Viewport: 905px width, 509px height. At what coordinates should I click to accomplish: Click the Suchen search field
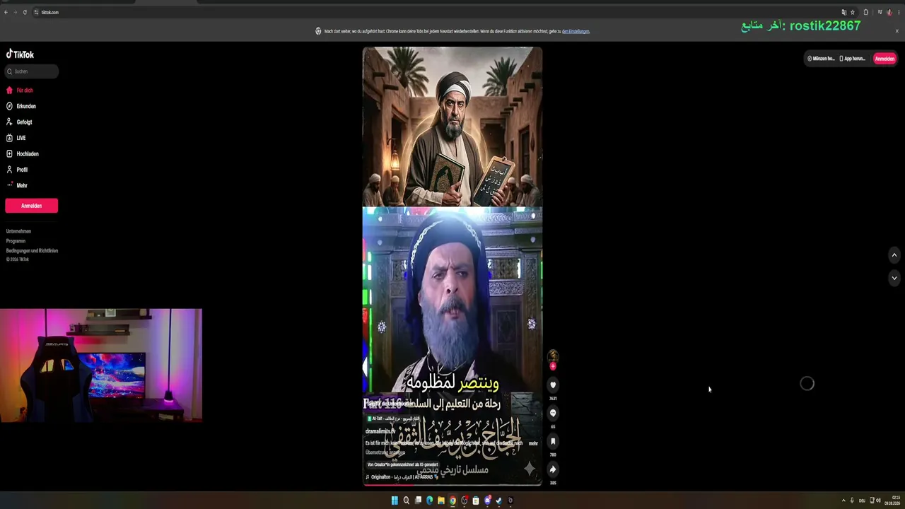tap(32, 71)
